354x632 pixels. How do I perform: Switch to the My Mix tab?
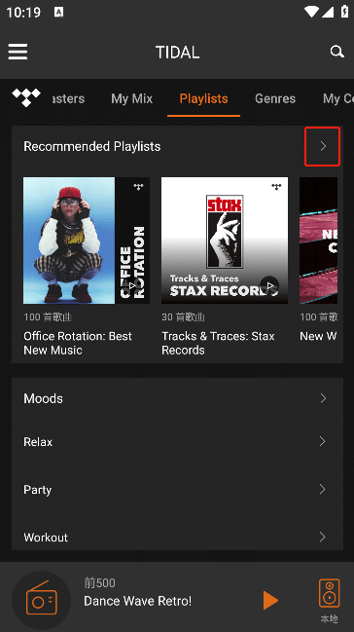point(131,98)
